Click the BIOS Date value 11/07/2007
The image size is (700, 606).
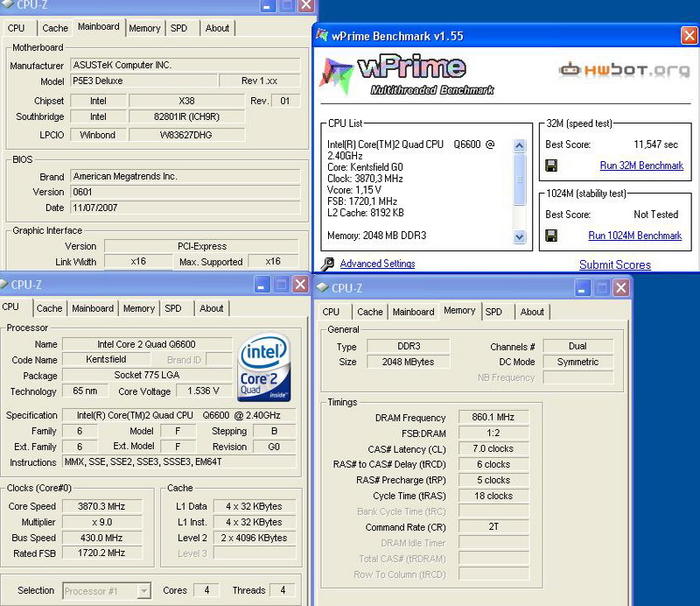[x=185, y=208]
